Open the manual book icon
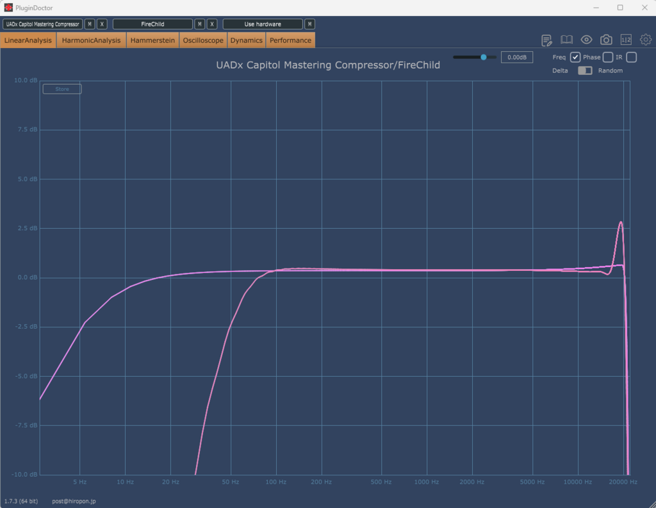The width and height of the screenshot is (656, 508). click(566, 40)
